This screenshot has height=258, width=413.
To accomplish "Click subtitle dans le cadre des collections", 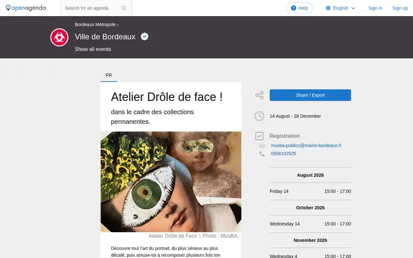I will pos(152,116).
